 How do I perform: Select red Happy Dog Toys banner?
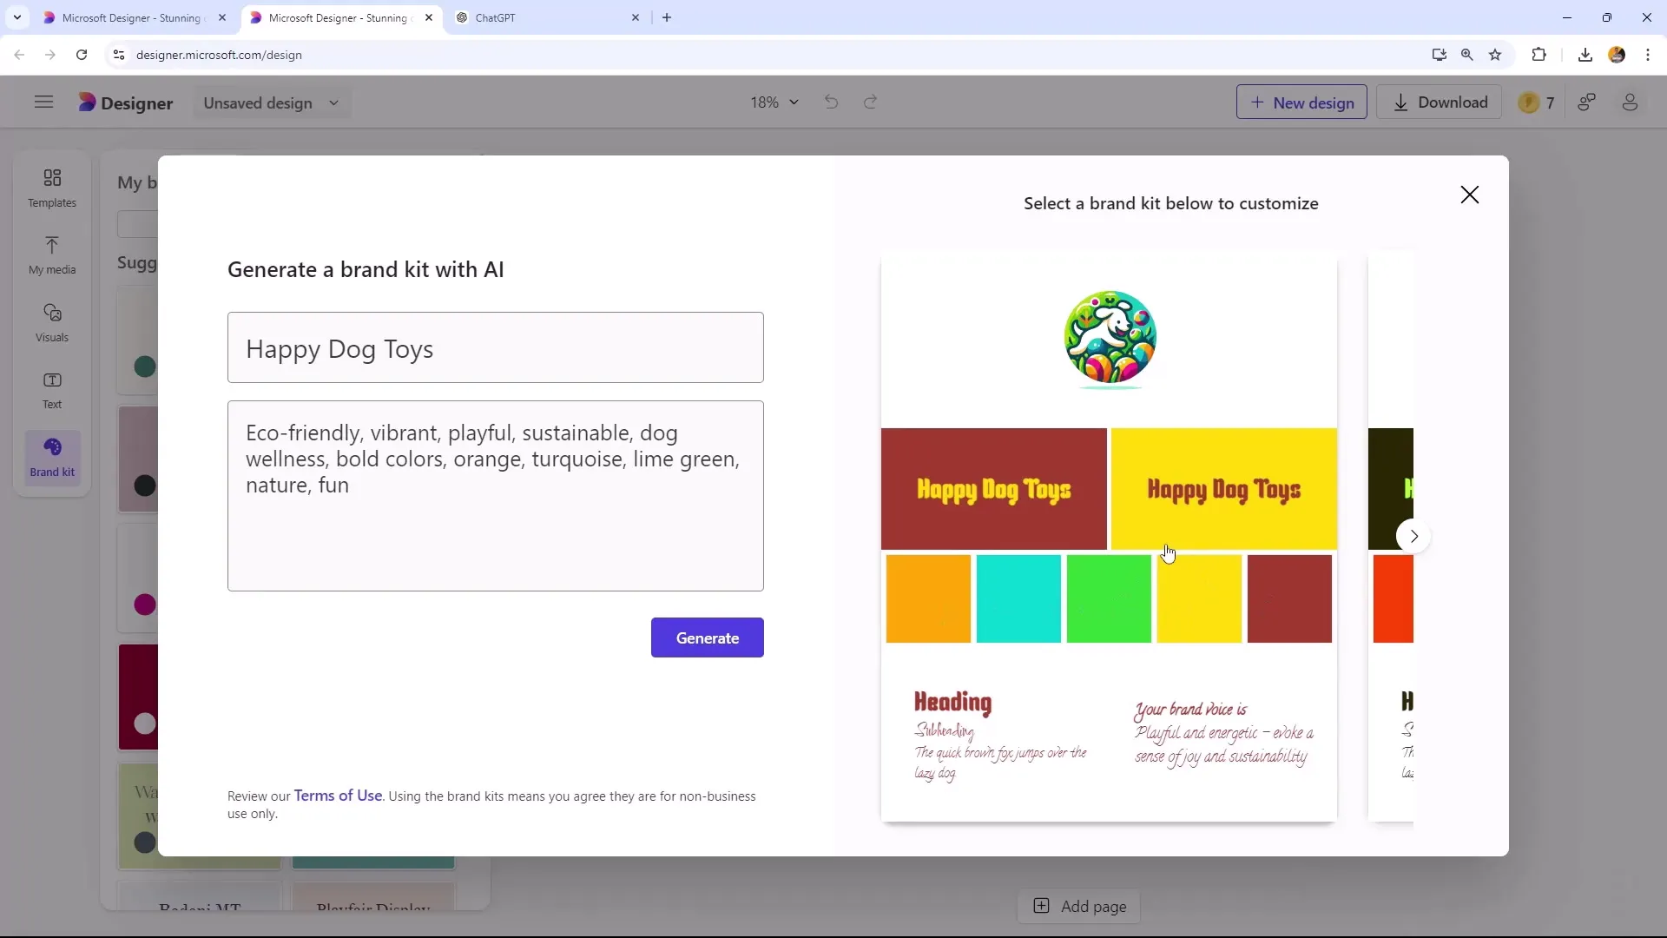tap(993, 489)
